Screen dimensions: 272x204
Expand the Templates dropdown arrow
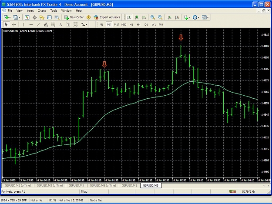tap(208, 17)
